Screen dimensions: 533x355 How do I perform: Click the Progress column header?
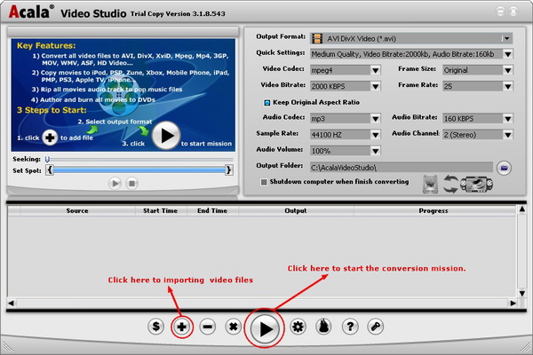[x=434, y=210]
